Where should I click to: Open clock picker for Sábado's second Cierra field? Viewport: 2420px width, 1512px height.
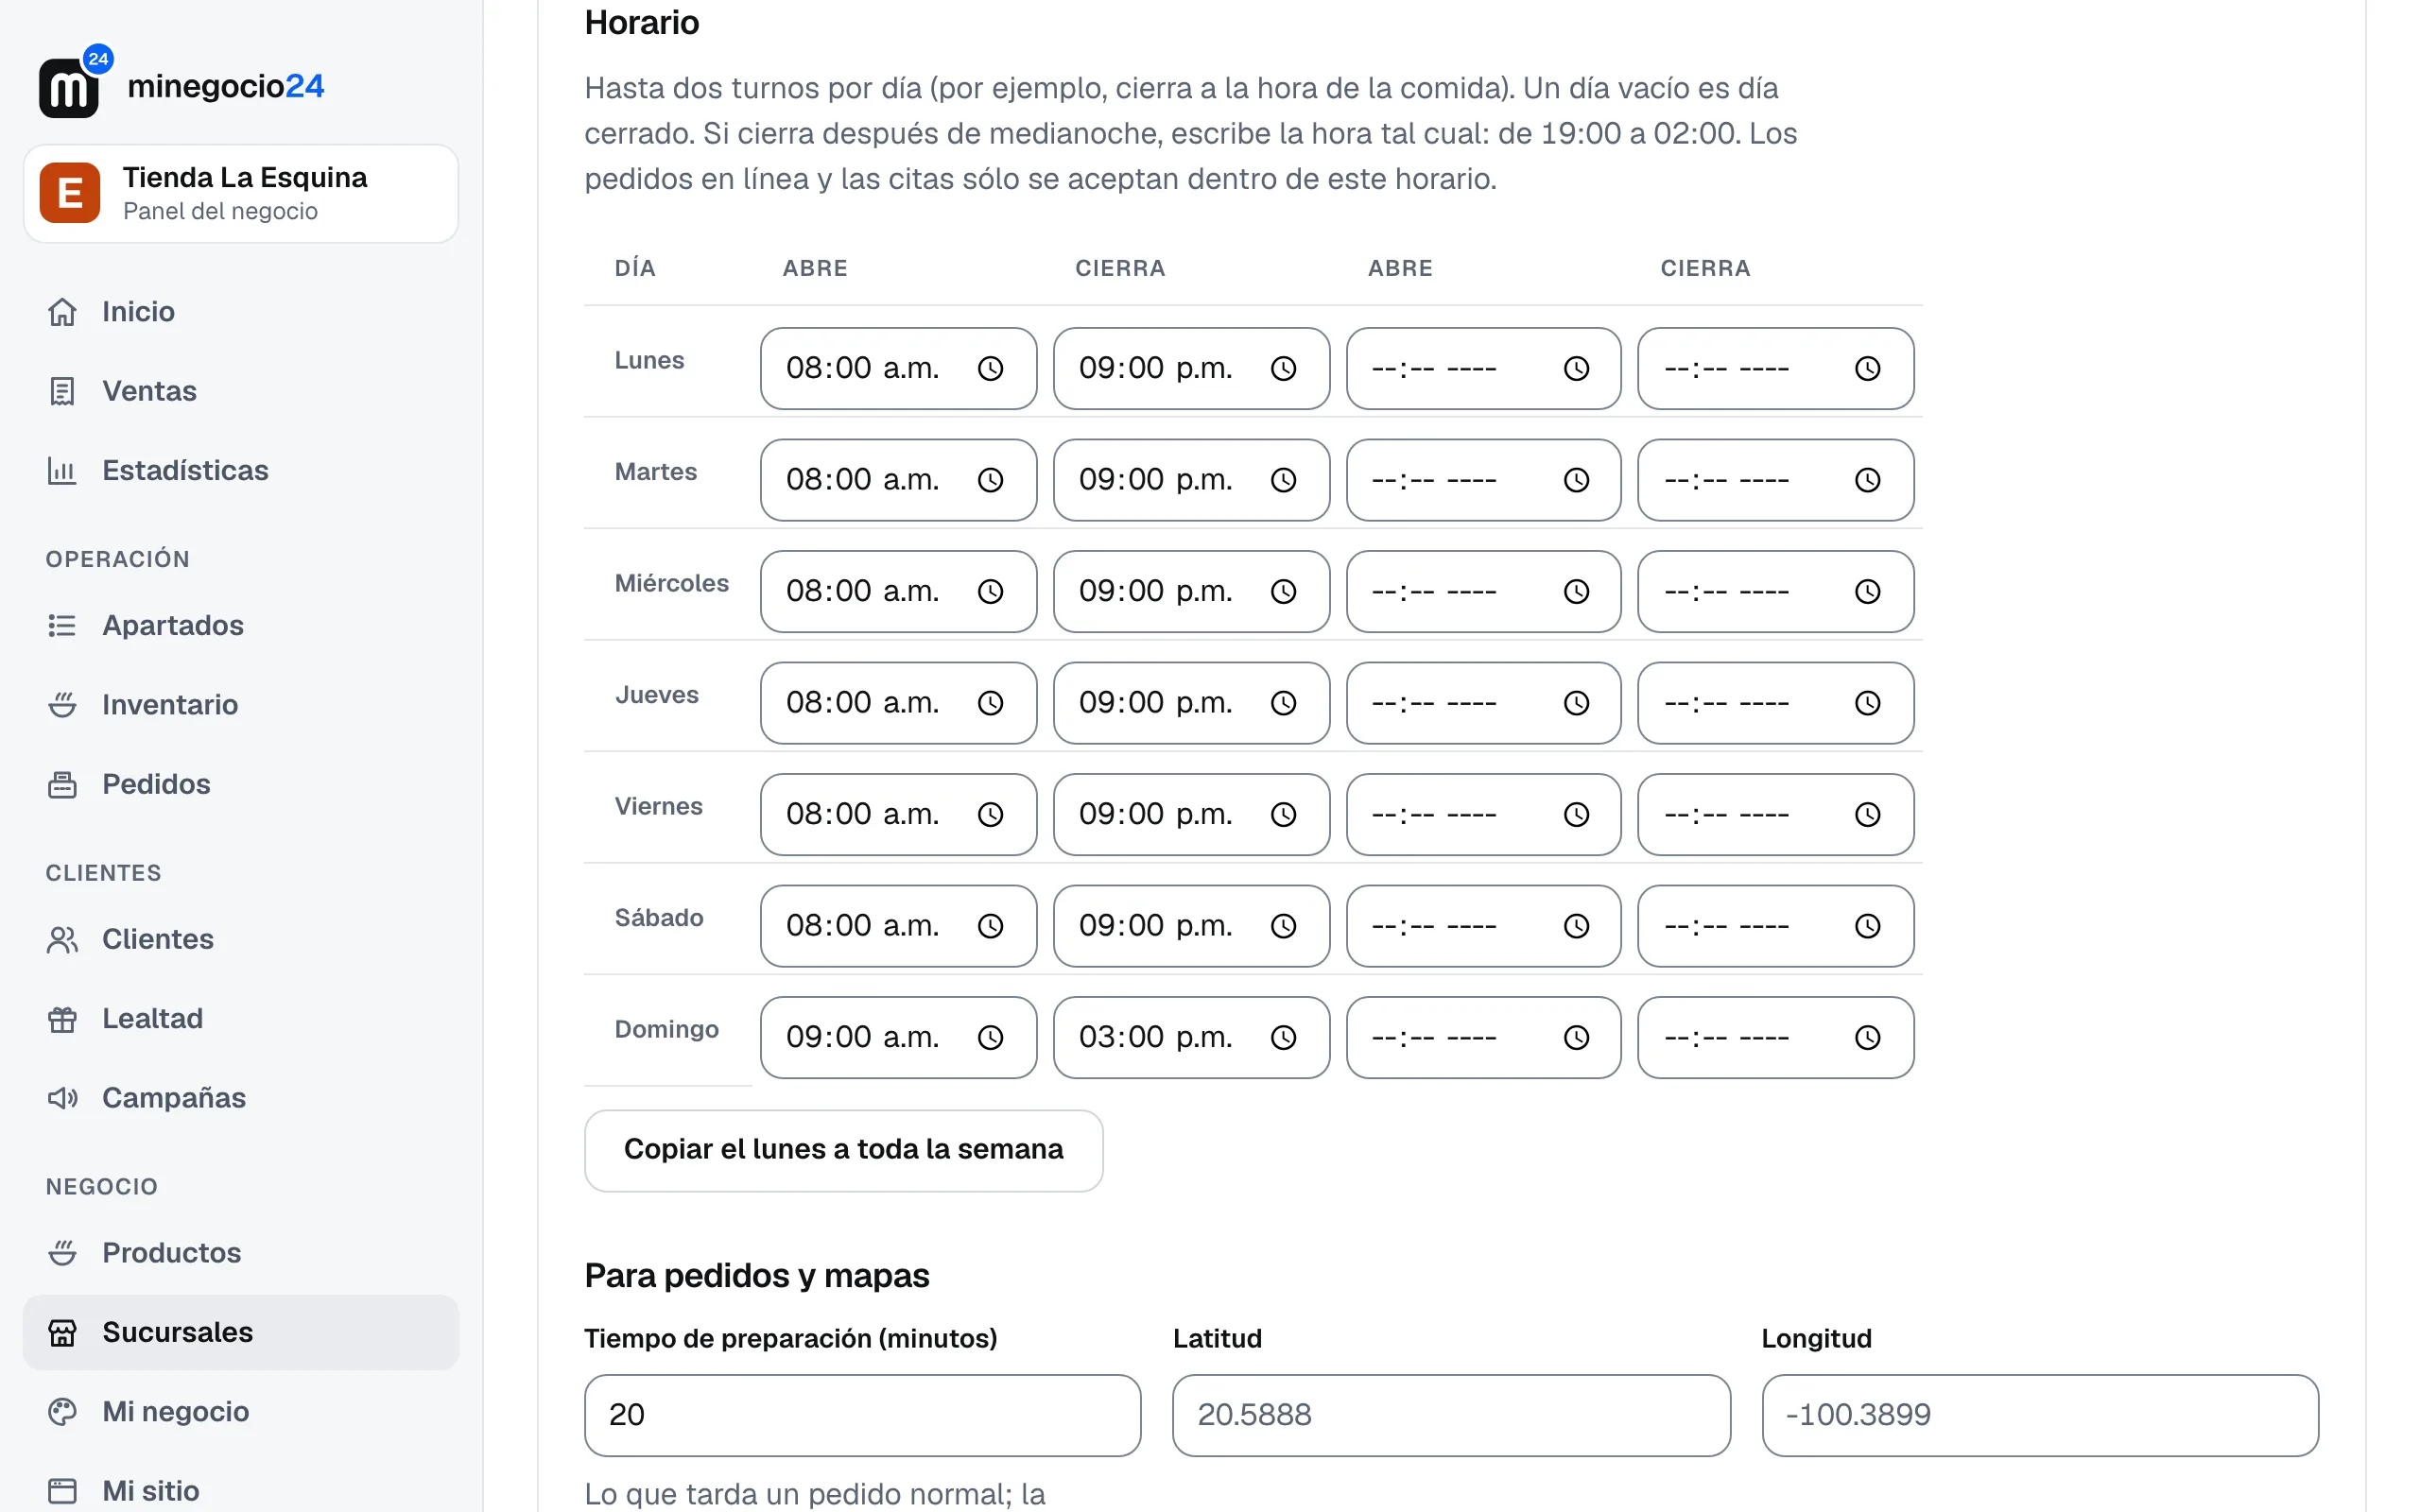pyautogui.click(x=1867, y=926)
